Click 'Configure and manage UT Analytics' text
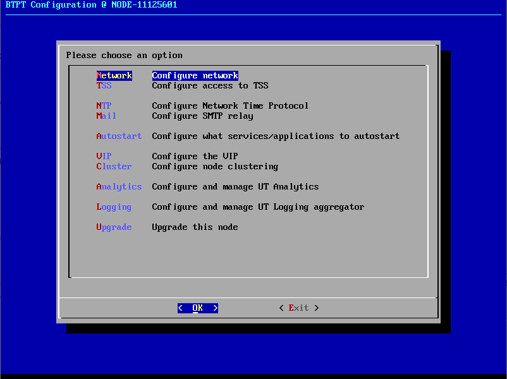Image resolution: width=507 pixels, height=379 pixels. click(x=235, y=187)
